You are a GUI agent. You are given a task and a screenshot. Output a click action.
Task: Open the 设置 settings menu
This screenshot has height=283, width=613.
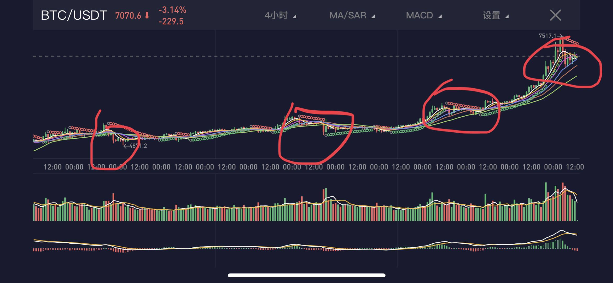point(496,15)
